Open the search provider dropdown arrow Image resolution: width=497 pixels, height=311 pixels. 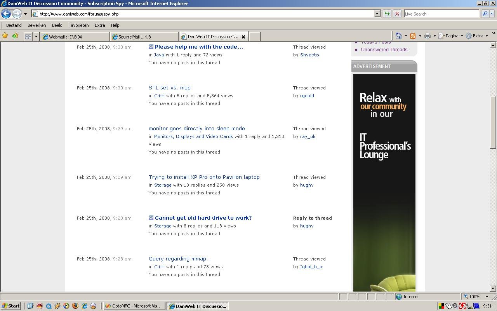(x=492, y=14)
